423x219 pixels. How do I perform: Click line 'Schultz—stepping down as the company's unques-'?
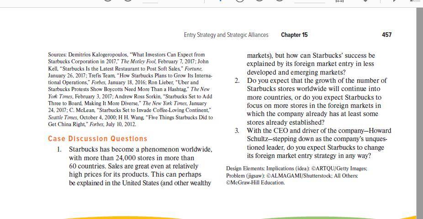click(317, 139)
